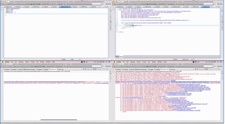This screenshot has height=124, width=225.
Task: Maximize the Console view in bottom-right window
Action: 219,69
